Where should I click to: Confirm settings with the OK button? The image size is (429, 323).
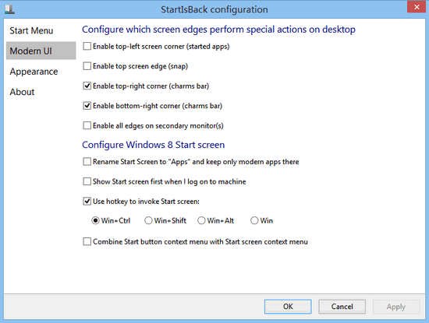click(288, 307)
